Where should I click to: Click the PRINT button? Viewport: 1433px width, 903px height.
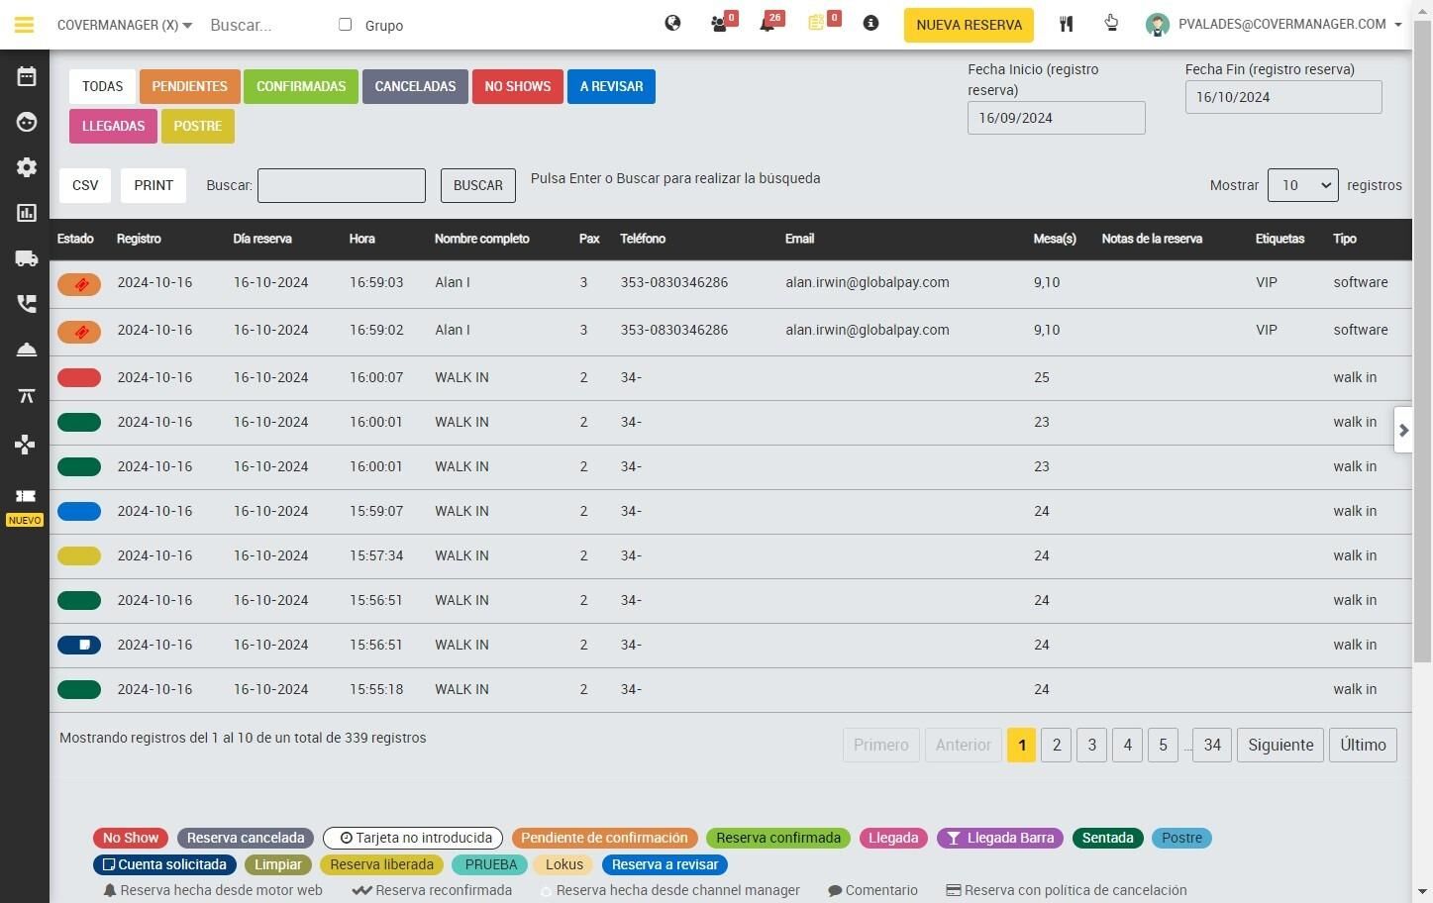click(x=154, y=185)
